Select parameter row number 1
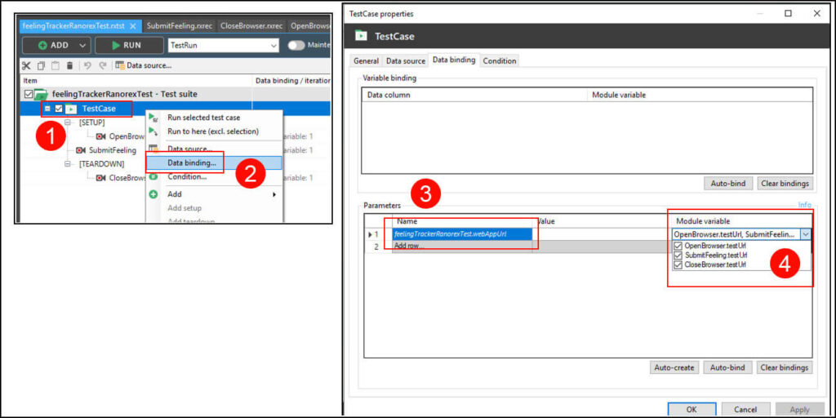Viewport: 836px width, 418px height. click(x=378, y=234)
